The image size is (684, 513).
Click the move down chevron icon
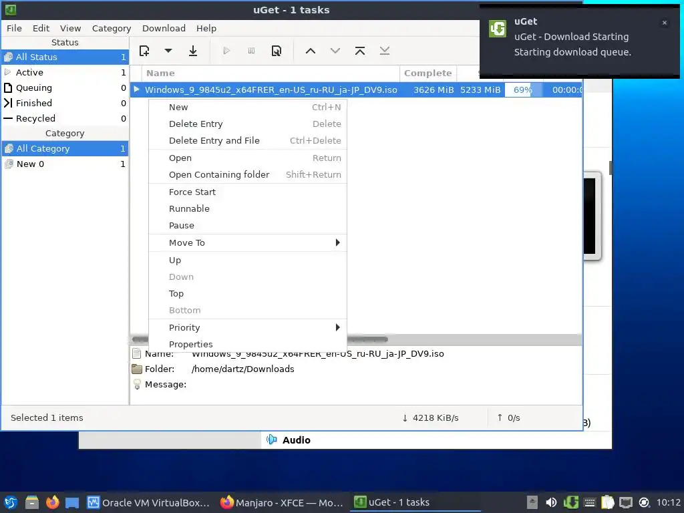(x=335, y=51)
